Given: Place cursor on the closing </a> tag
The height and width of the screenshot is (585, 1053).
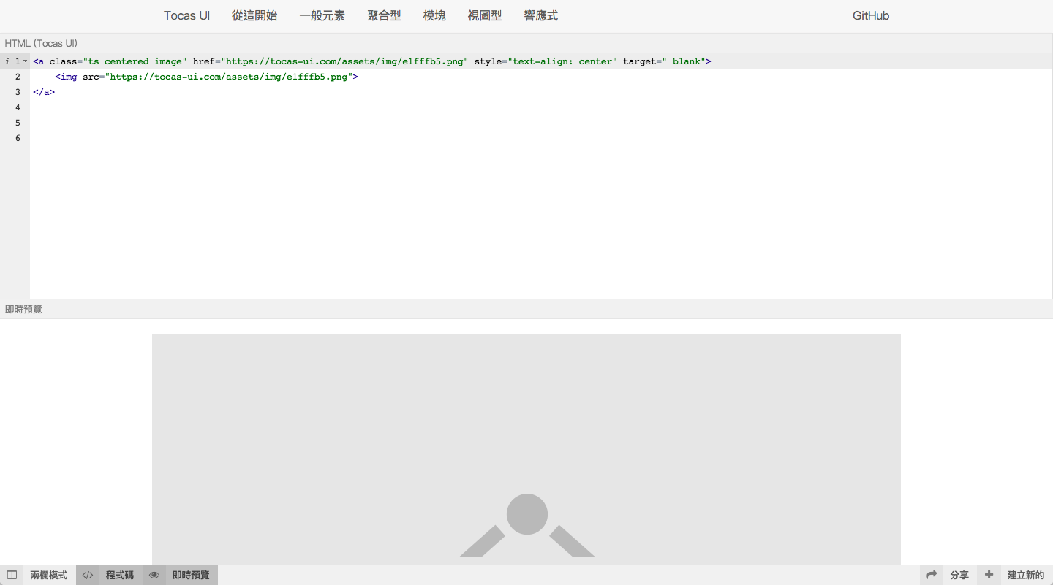Looking at the screenshot, I should click(x=44, y=92).
